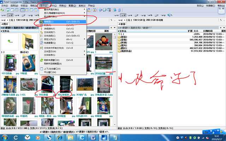Choose the Ctrl+F8 tree view option
Viewport: 226px width, 141px height.
click(63, 32)
